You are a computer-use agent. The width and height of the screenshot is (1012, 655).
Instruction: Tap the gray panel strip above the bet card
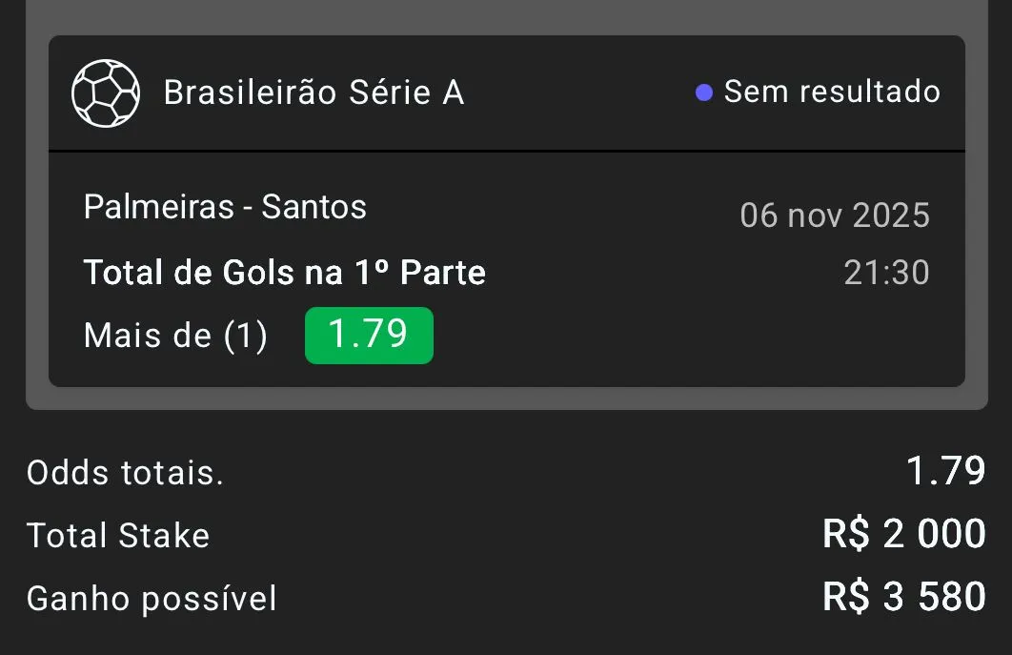click(506, 15)
